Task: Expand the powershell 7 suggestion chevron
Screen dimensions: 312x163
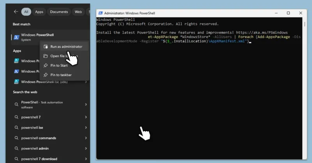Action: pos(86,117)
